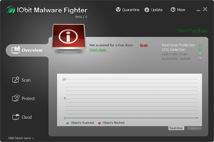Toggle Real-time Protection green checkmark
Viewport: 214px width, 142px height.
click(x=200, y=45)
